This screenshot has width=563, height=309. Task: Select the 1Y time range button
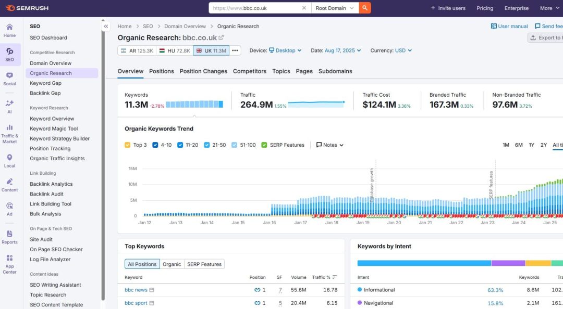pos(531,145)
